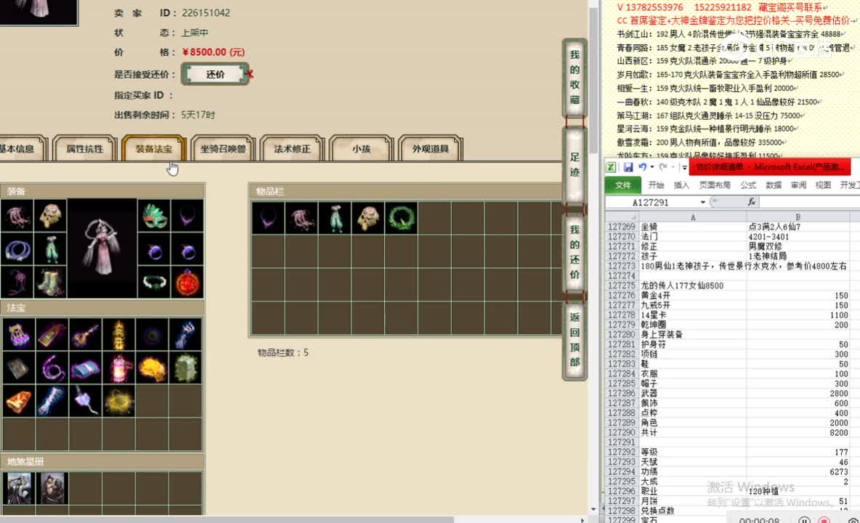This screenshot has width=860, height=523.
Task: Open the second card in 地煞星册
Action: point(52,488)
